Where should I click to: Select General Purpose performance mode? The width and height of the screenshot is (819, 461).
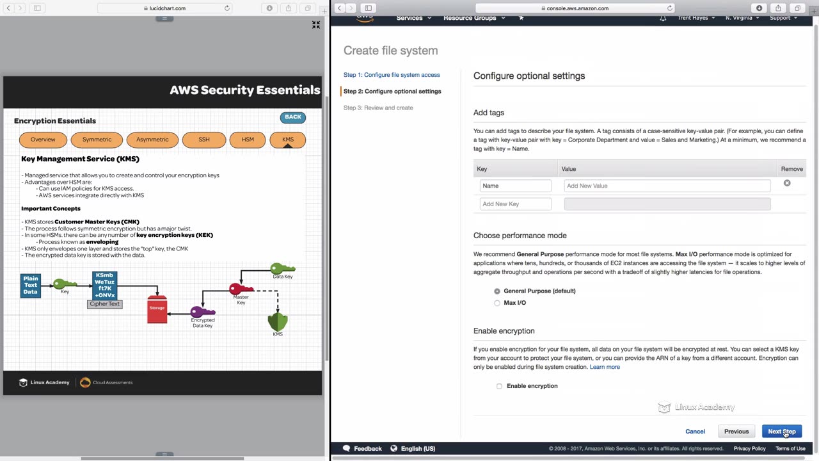497,291
